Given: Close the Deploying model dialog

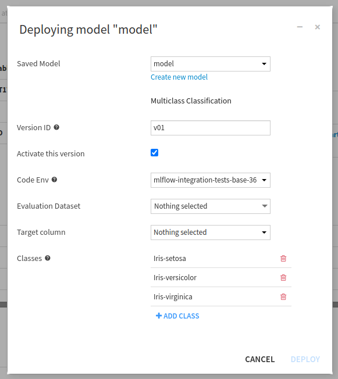Looking at the screenshot, I should (x=318, y=27).
